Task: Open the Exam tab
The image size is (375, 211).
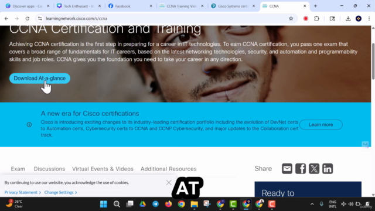Action: tap(18, 169)
